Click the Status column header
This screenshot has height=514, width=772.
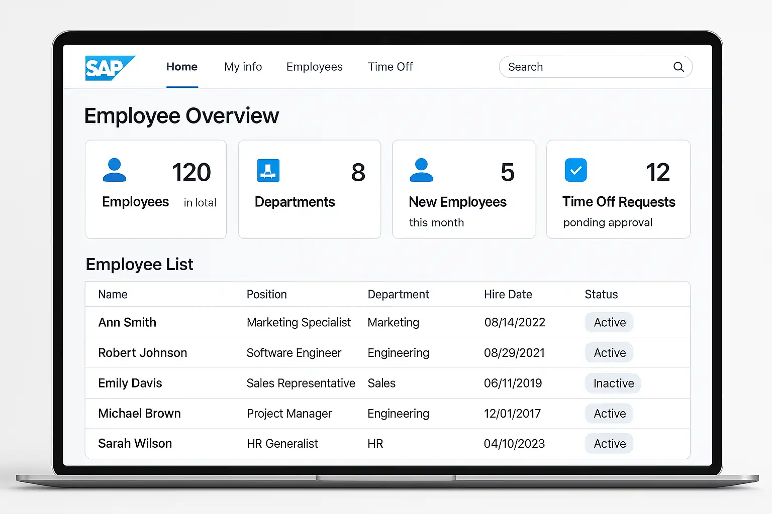[601, 295]
